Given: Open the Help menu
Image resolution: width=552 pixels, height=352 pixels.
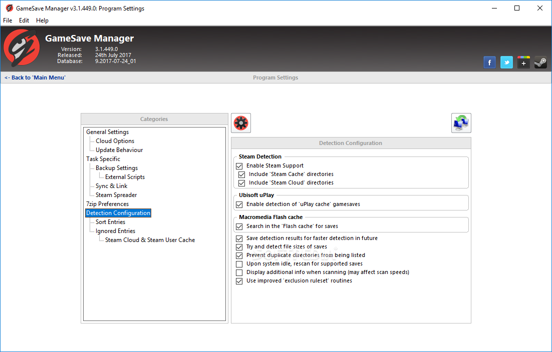Looking at the screenshot, I should click(x=42, y=20).
